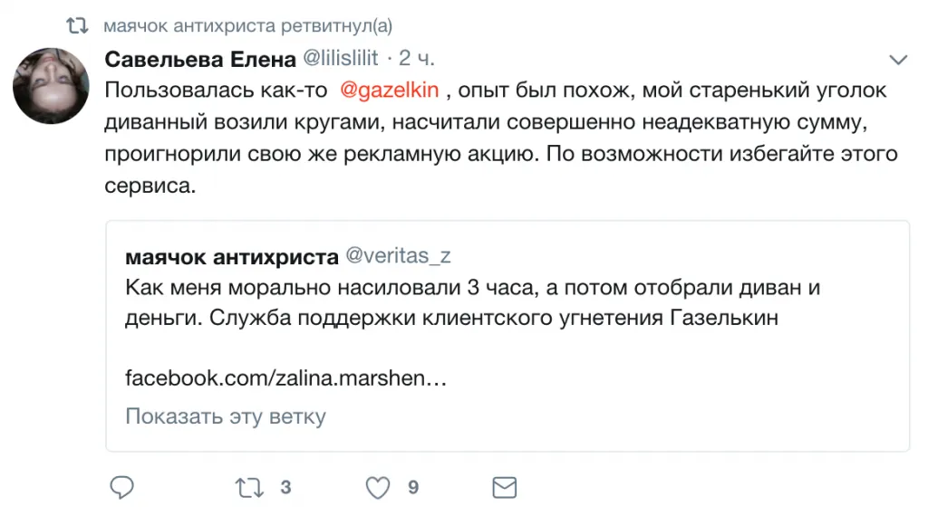
Task: Click the author name Савельева Елена
Action: point(200,60)
